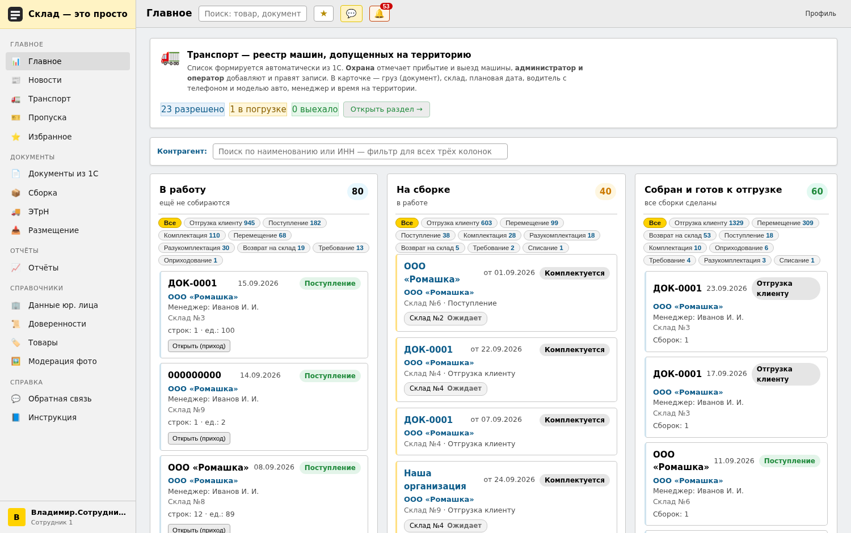
Task: Filter ready column by Отгрузка клиенту 1329
Action: [709, 223]
